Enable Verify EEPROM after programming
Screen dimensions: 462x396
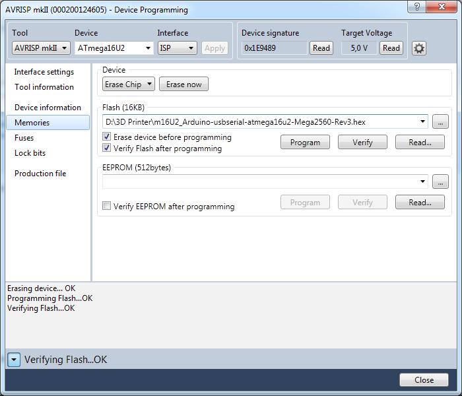pyautogui.click(x=106, y=205)
